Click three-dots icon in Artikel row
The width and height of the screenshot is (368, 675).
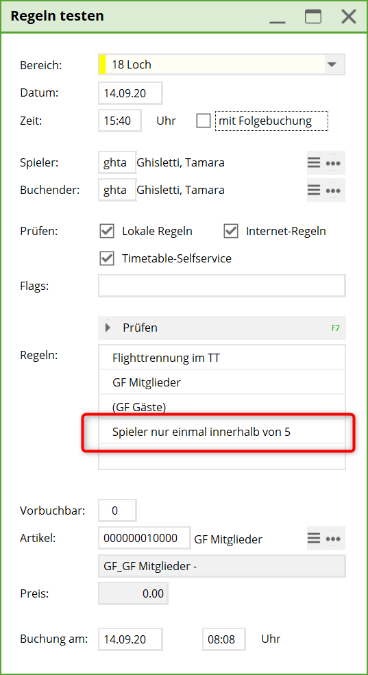click(333, 539)
